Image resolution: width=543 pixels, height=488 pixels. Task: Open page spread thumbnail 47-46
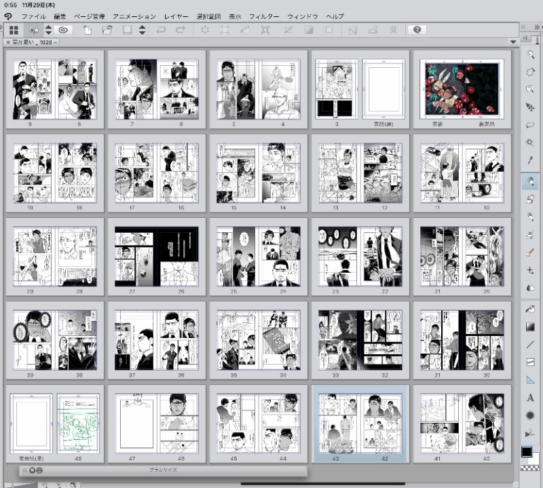pyautogui.click(x=157, y=424)
